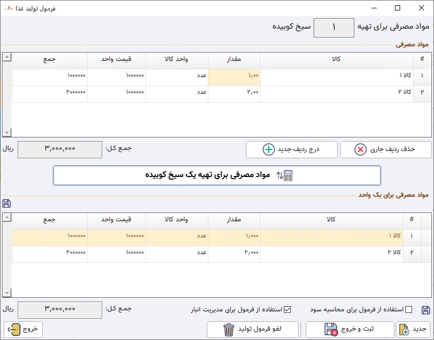Maximize the فرمول تولید غذا window

pos(398,8)
